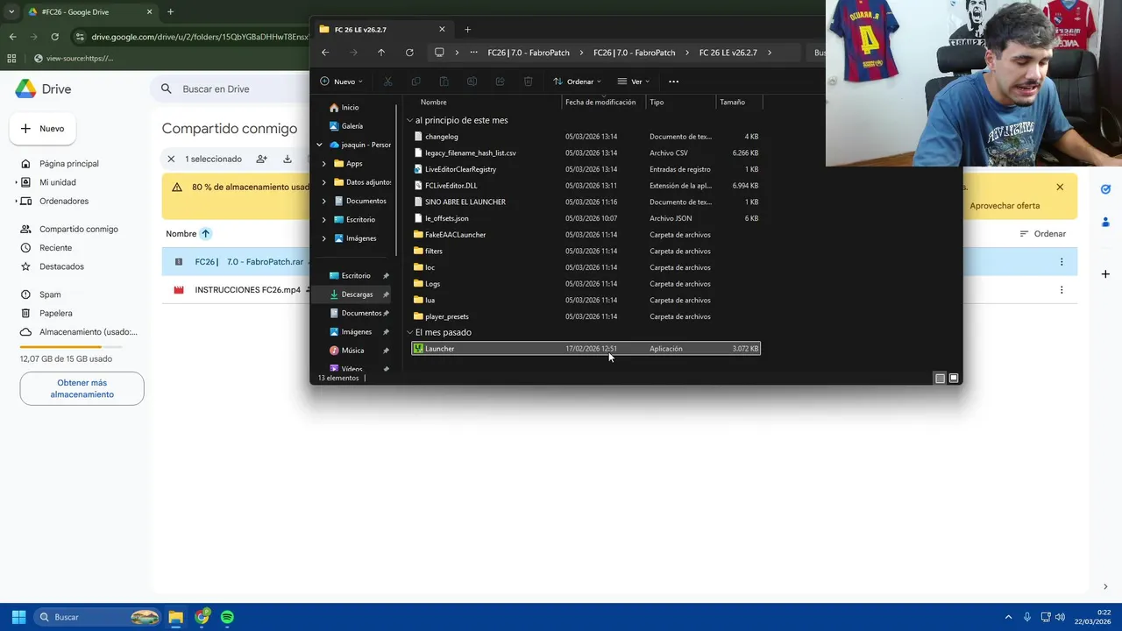Expand the Documentos tree node
The width and height of the screenshot is (1122, 631).
coord(324,201)
